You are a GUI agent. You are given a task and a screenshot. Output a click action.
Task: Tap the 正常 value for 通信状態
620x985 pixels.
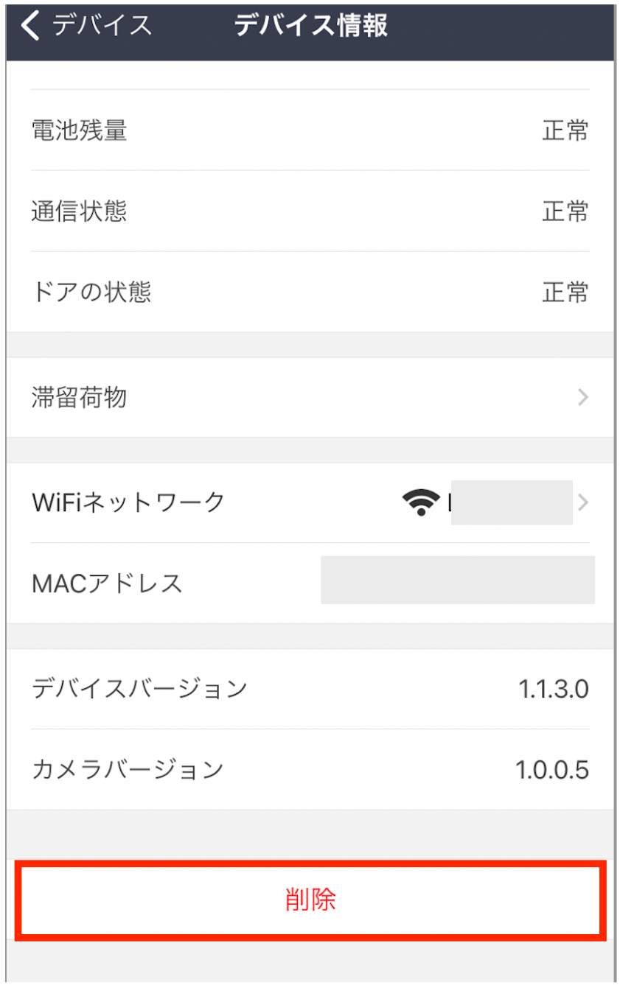[x=565, y=211]
